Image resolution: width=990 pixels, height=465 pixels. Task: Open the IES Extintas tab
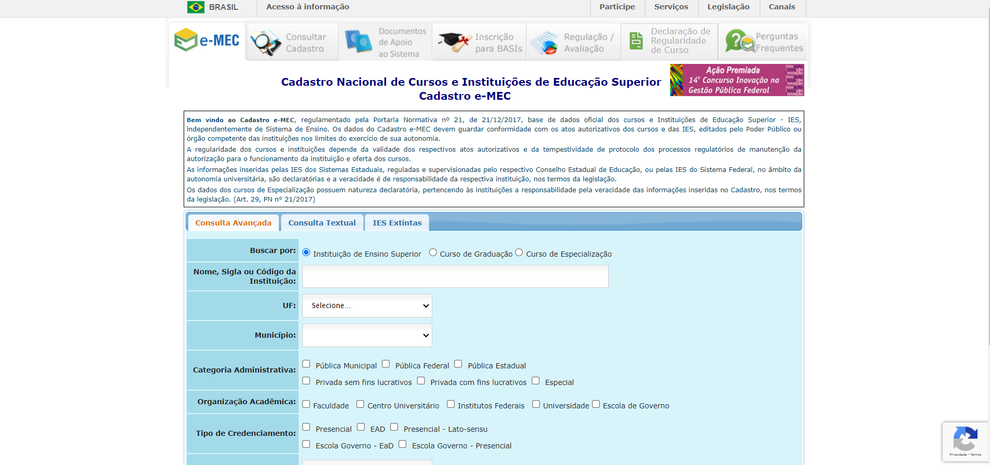point(397,223)
